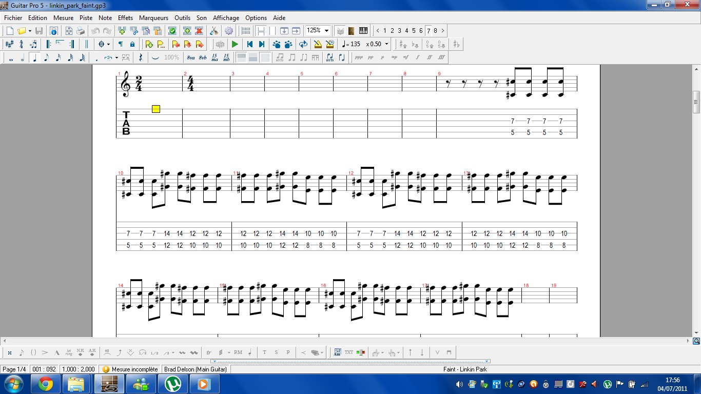
Task: Click the New file icon
Action: tap(10, 31)
